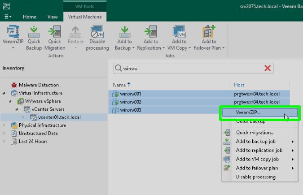Click Disable processing ribbon icon

(x=97, y=32)
